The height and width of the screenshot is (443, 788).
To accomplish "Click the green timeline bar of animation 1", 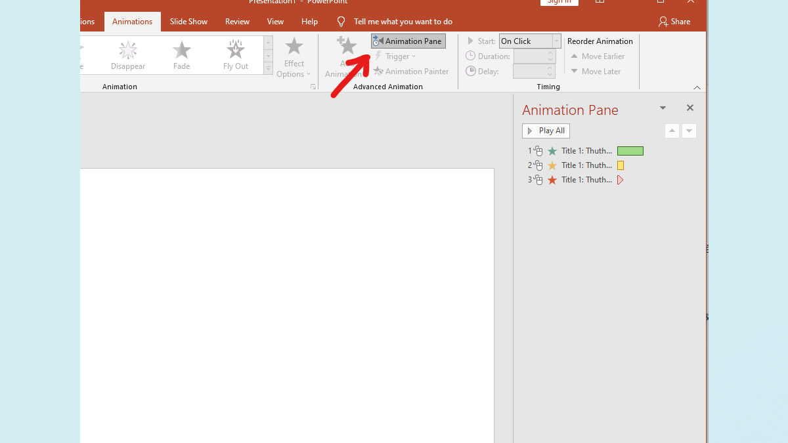I will [x=630, y=150].
